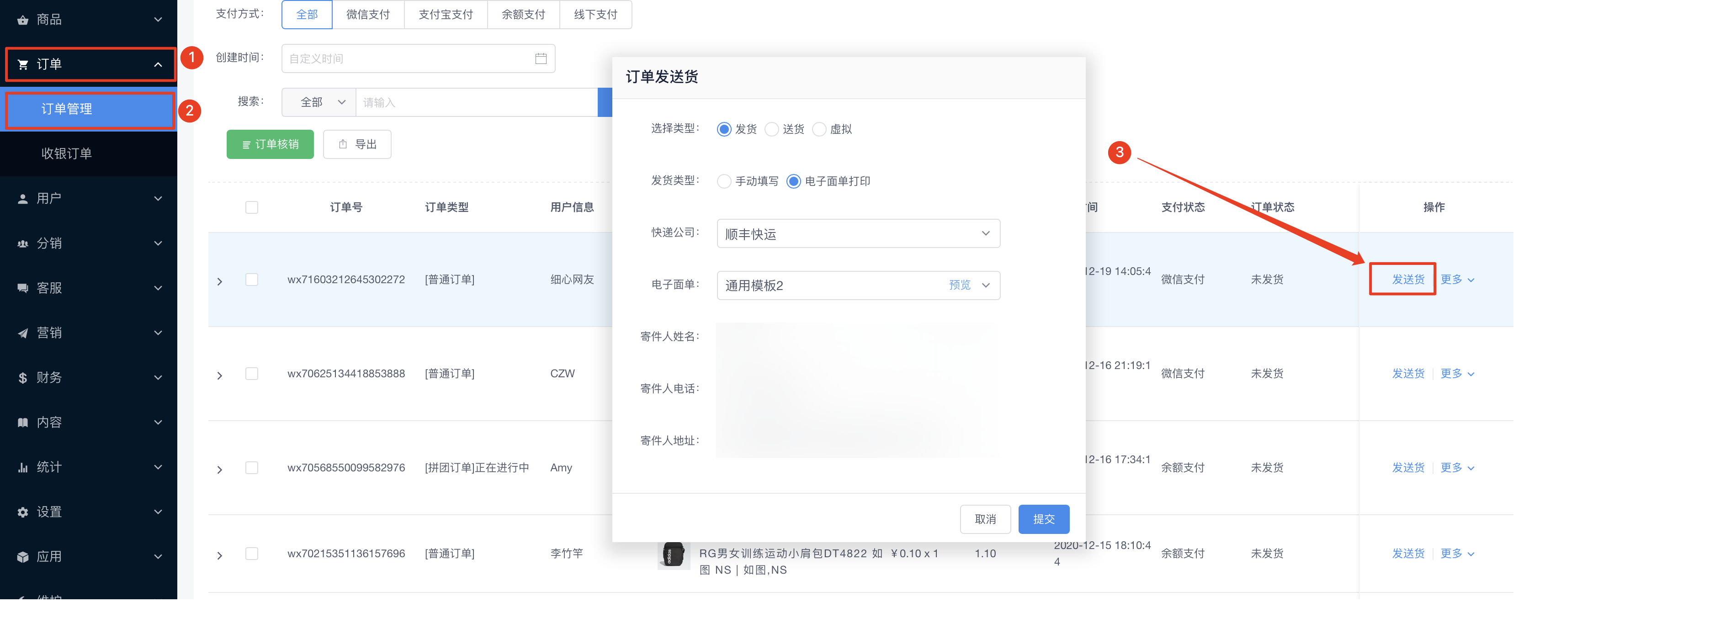Expand the row for order wx70625134418853888

220,375
